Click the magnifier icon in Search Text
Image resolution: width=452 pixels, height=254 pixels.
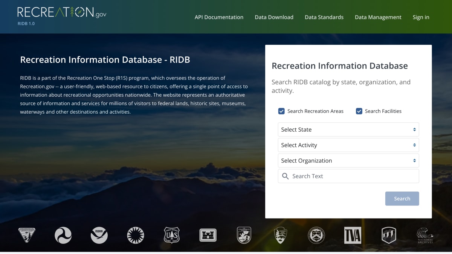tap(285, 176)
